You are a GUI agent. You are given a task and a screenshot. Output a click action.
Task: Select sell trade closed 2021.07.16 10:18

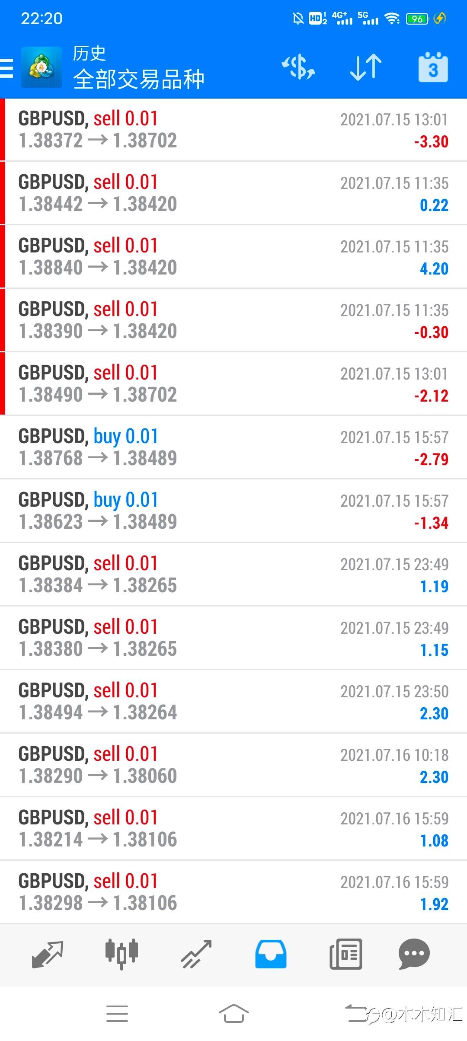coord(233,765)
